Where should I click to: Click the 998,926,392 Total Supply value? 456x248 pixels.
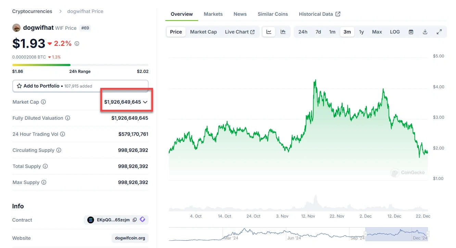tap(133, 166)
